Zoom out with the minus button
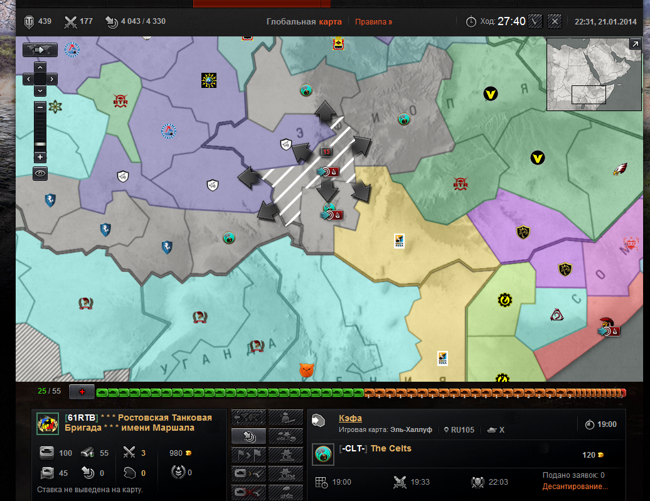 coord(40,107)
